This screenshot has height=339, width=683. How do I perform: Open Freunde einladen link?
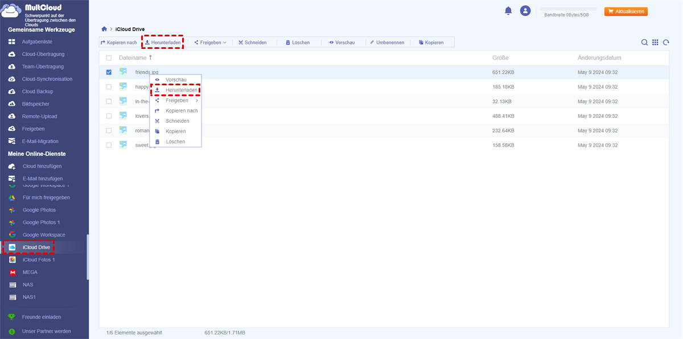pos(42,317)
